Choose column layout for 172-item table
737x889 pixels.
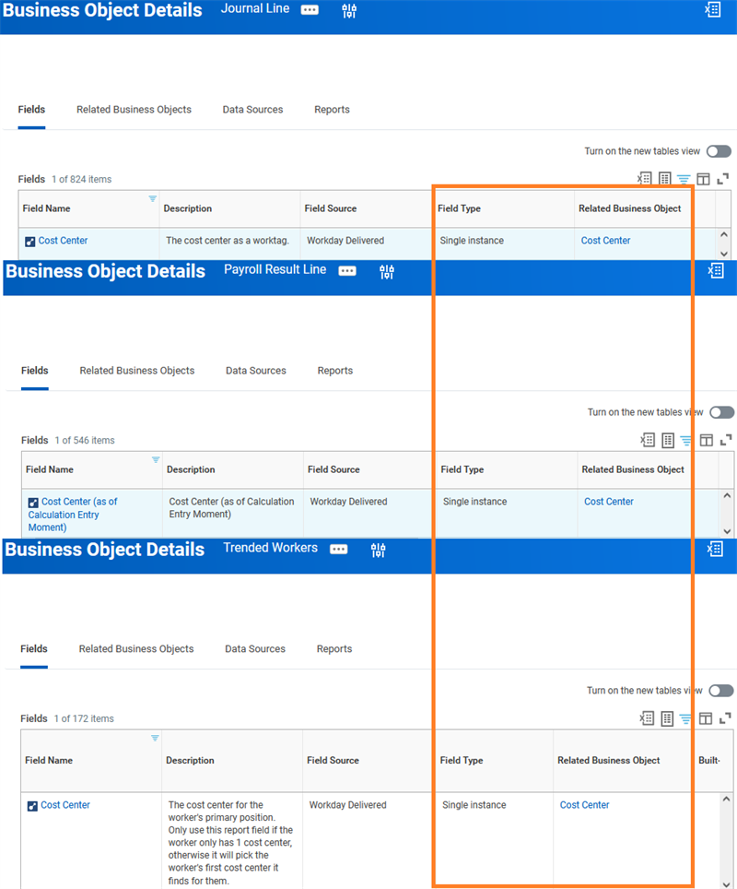click(x=706, y=719)
